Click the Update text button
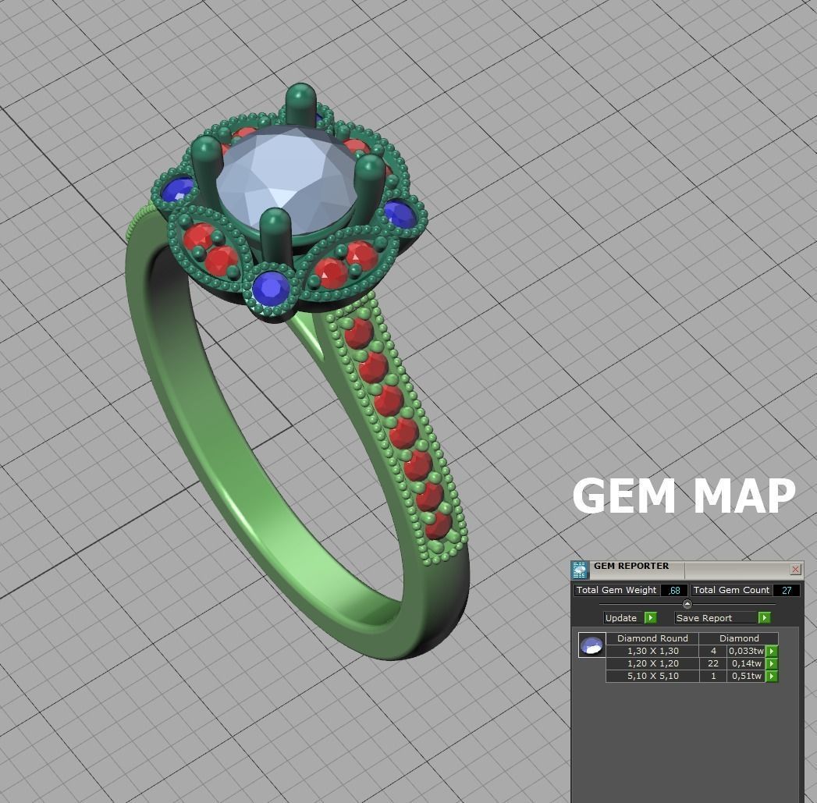This screenshot has height=803, width=817. (x=623, y=617)
